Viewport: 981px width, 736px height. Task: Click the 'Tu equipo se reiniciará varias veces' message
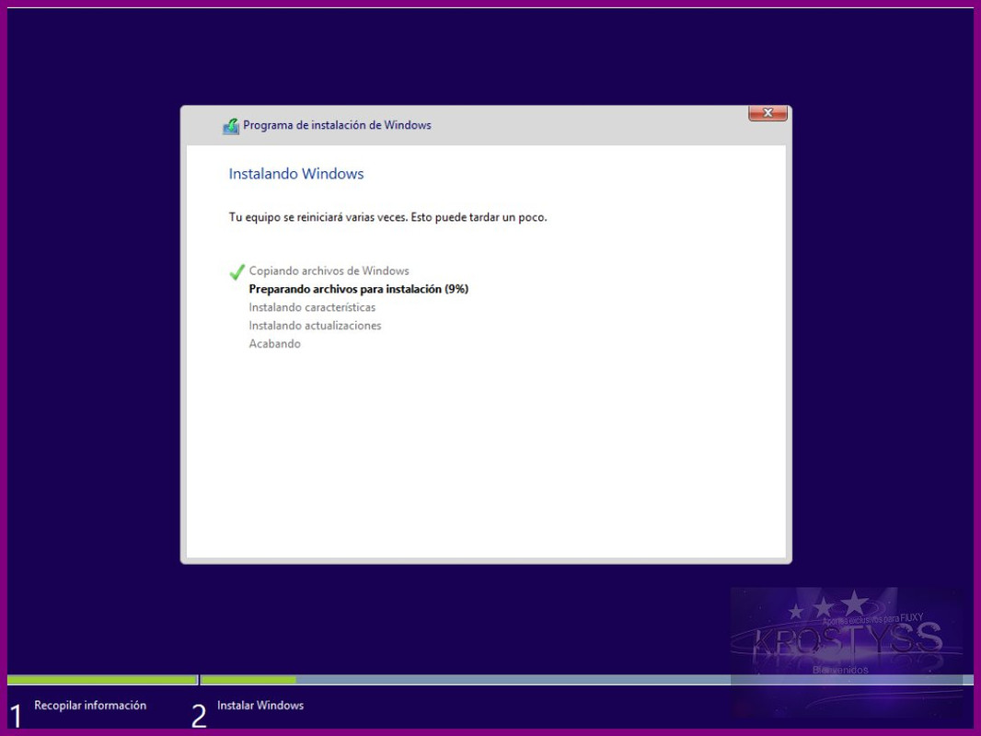point(388,218)
